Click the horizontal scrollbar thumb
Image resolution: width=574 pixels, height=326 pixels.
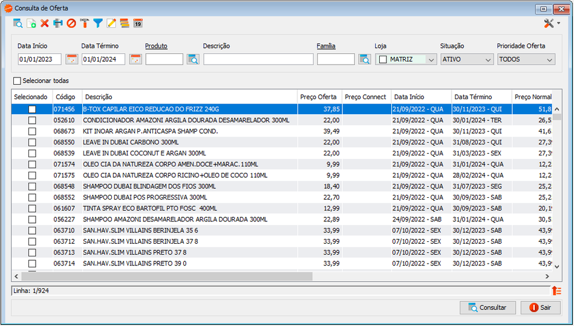click(167, 276)
